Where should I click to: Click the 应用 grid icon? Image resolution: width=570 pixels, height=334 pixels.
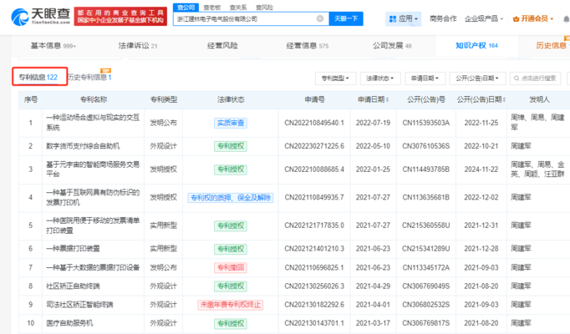394,18
